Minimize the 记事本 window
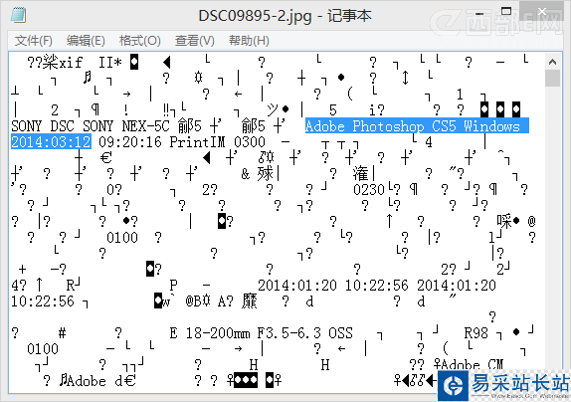 click(x=479, y=13)
